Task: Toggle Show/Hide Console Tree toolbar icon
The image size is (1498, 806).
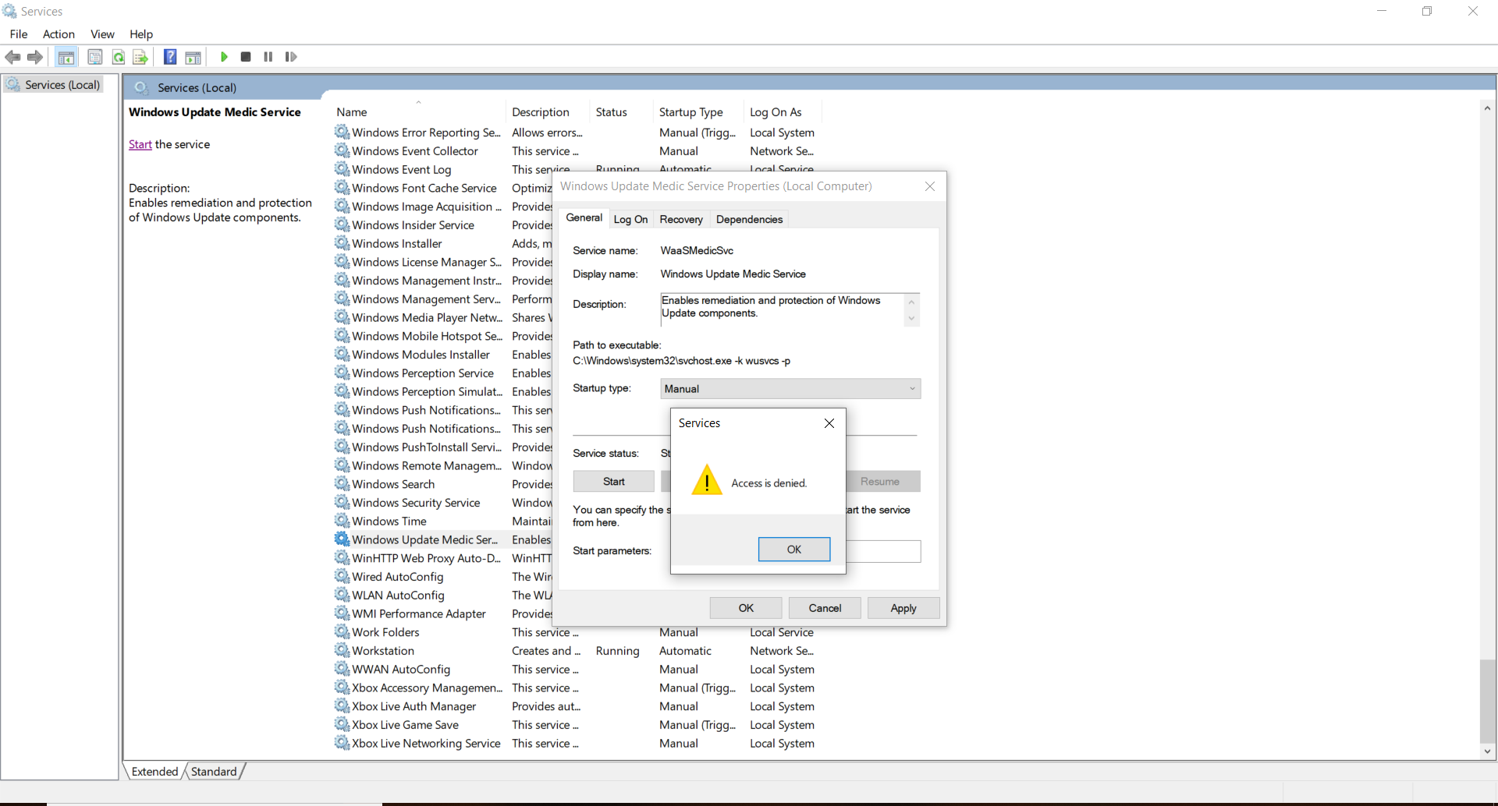Action: pos(66,57)
